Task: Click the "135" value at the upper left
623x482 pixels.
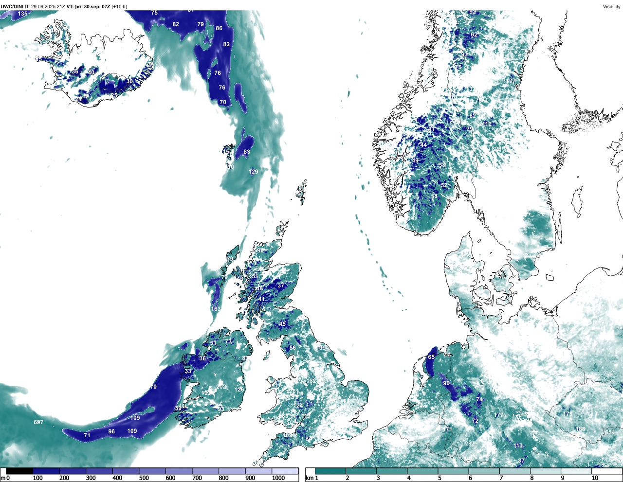Action: pyautogui.click(x=23, y=14)
